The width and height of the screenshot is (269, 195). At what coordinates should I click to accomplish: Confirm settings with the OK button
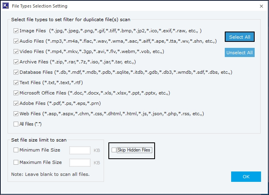click(246, 177)
